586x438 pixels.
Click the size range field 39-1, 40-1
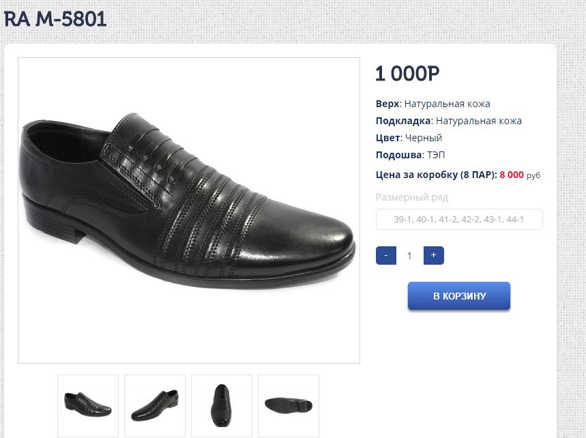[x=459, y=220]
